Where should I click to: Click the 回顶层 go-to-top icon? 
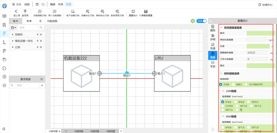tap(25, 12)
